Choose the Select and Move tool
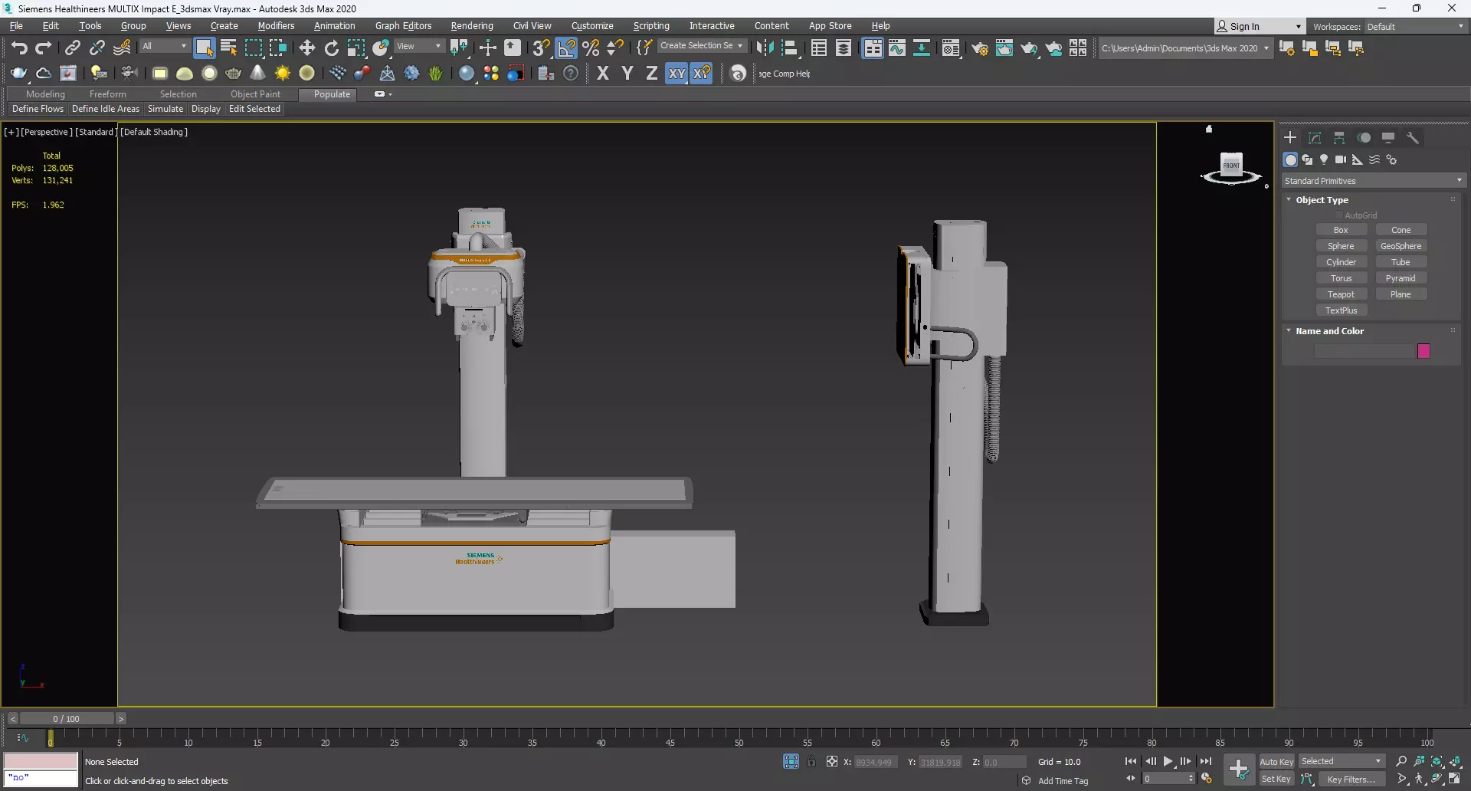Viewport: 1471px width, 791px height. pos(307,48)
